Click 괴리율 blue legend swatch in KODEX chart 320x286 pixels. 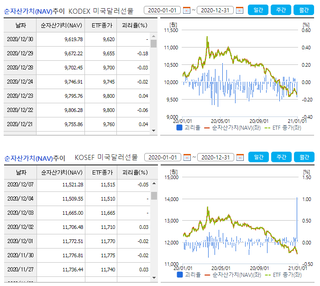pos(179,127)
